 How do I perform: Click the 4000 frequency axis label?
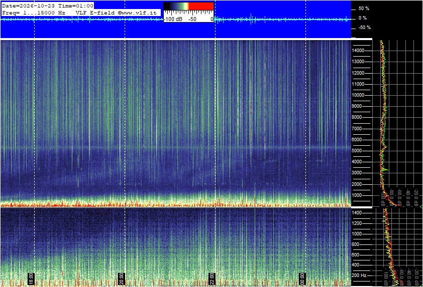tap(357, 162)
